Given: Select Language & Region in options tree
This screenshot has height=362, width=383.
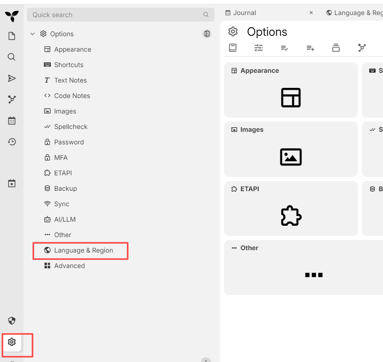Looking at the screenshot, I should point(81,251).
